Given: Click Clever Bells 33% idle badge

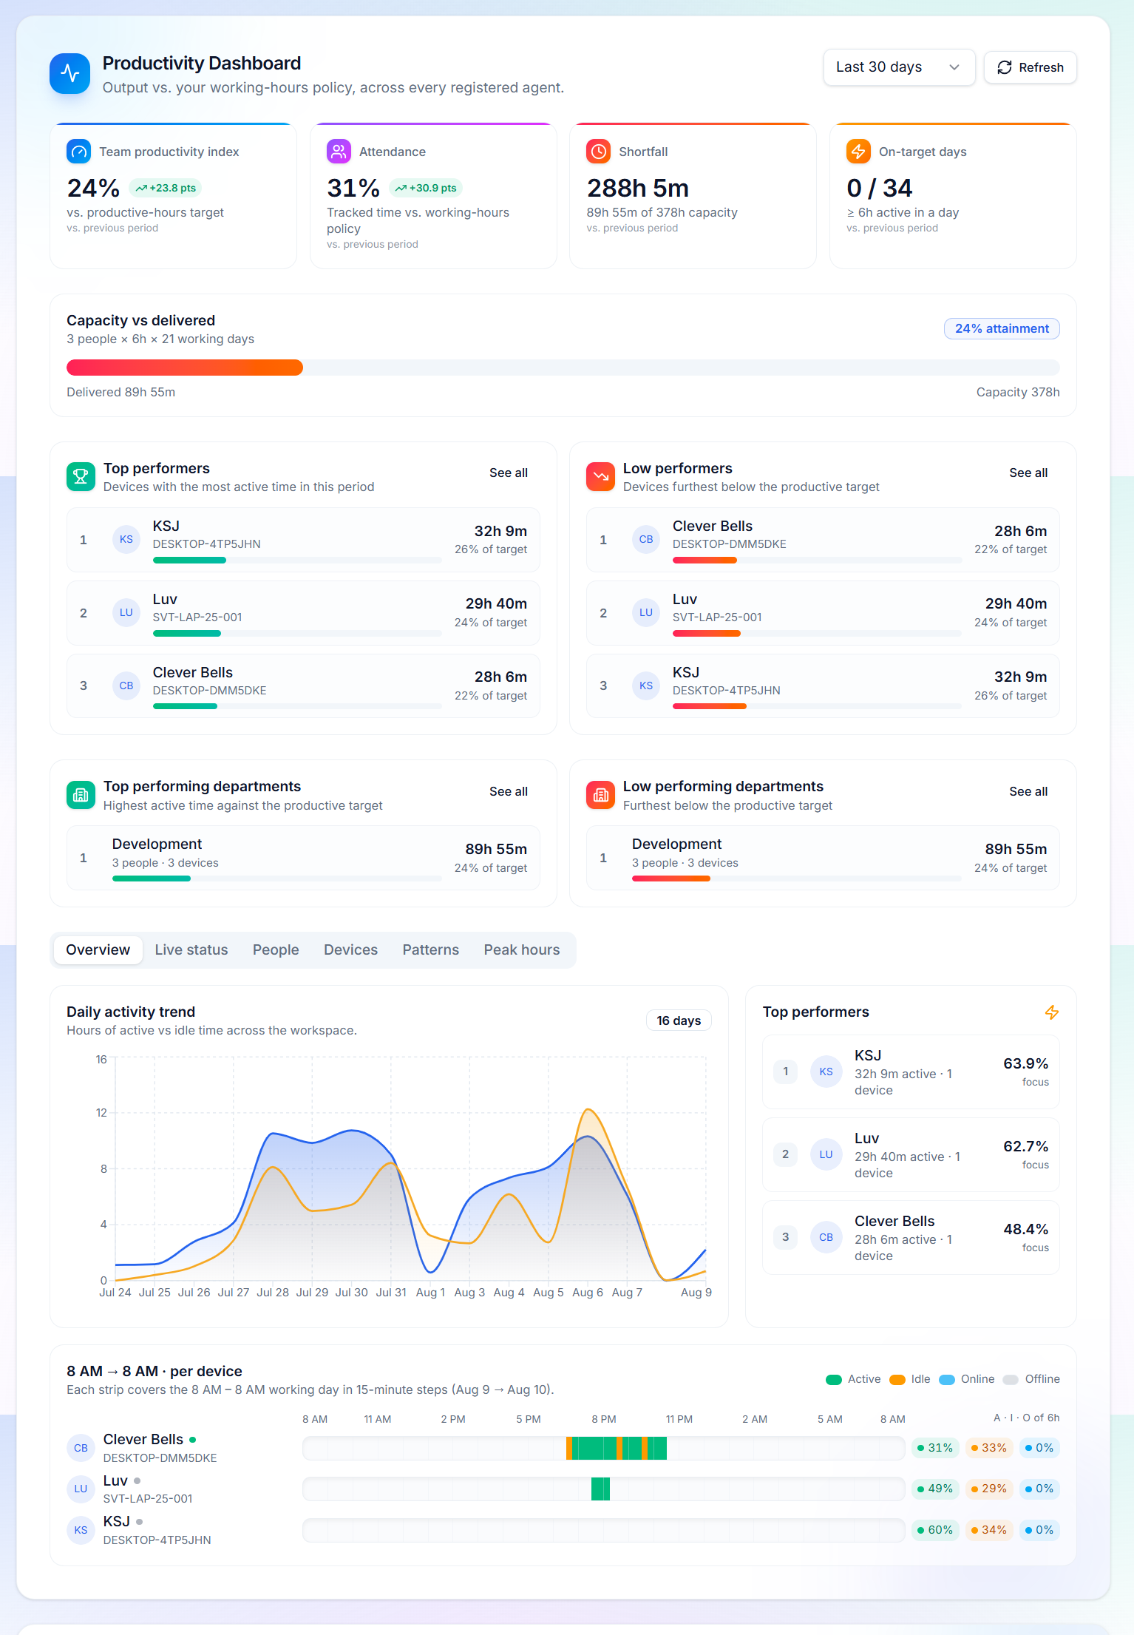Looking at the screenshot, I should pyautogui.click(x=988, y=1448).
